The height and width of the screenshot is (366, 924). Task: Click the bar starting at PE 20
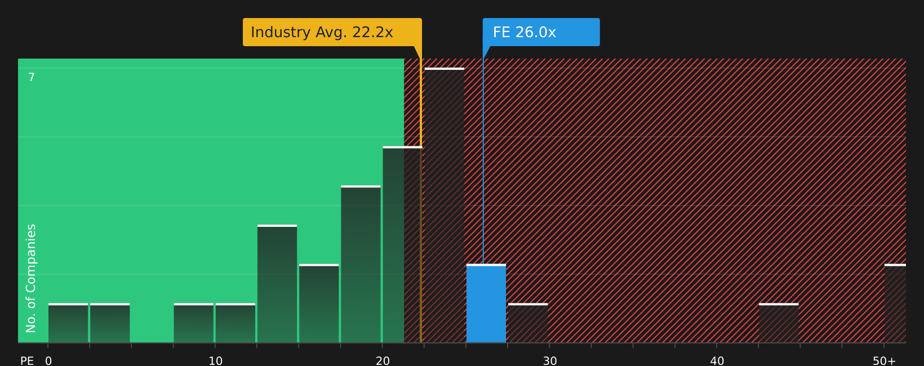(x=402, y=245)
